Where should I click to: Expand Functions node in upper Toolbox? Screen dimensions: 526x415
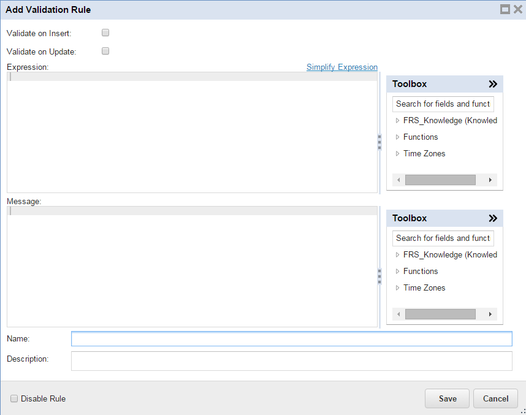pos(397,137)
